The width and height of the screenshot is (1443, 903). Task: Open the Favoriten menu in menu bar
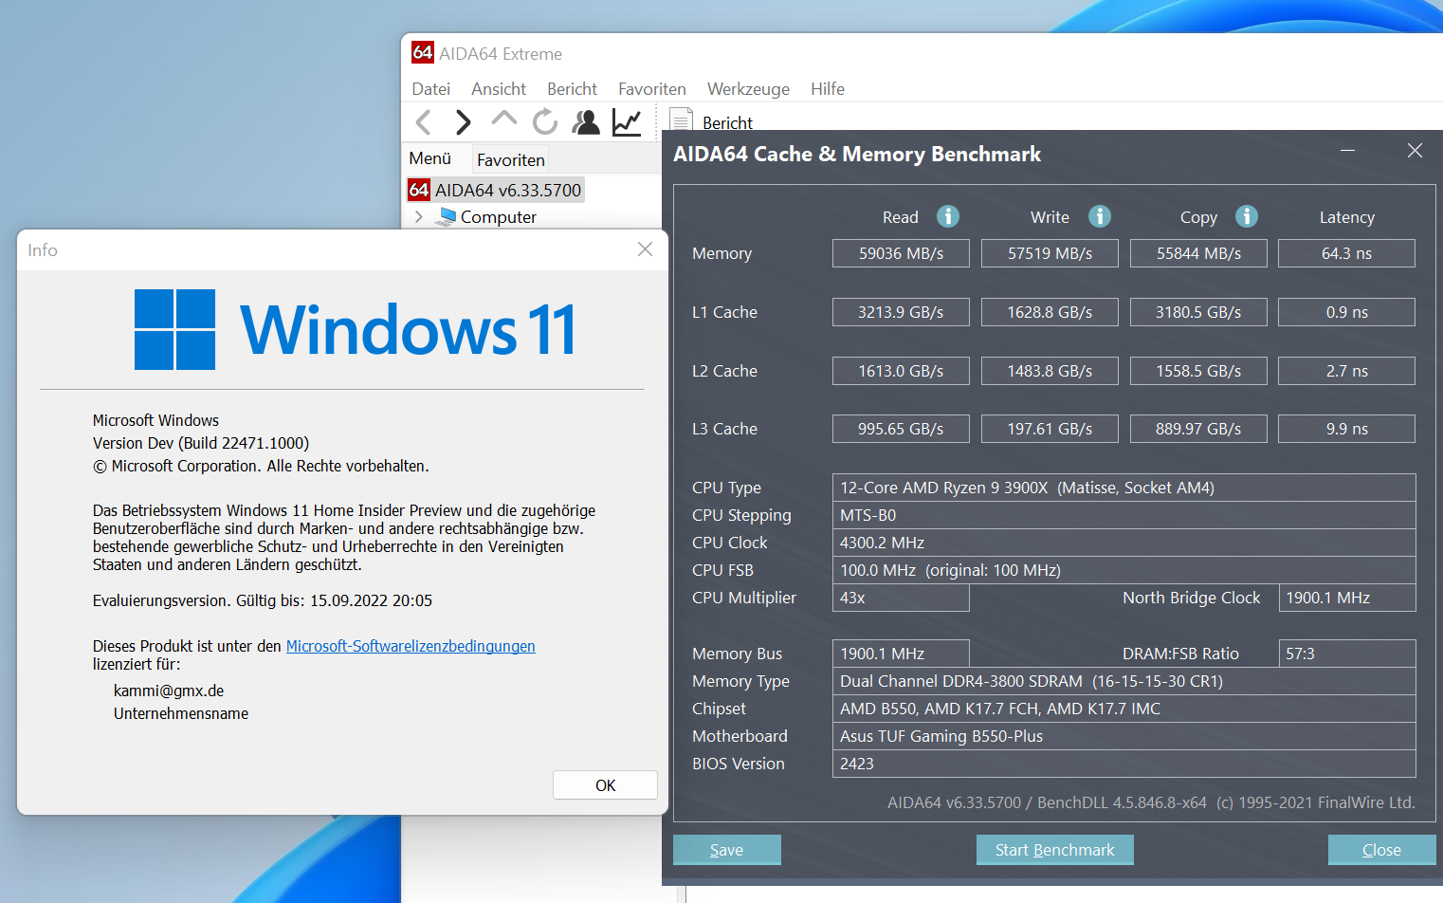coord(652,89)
